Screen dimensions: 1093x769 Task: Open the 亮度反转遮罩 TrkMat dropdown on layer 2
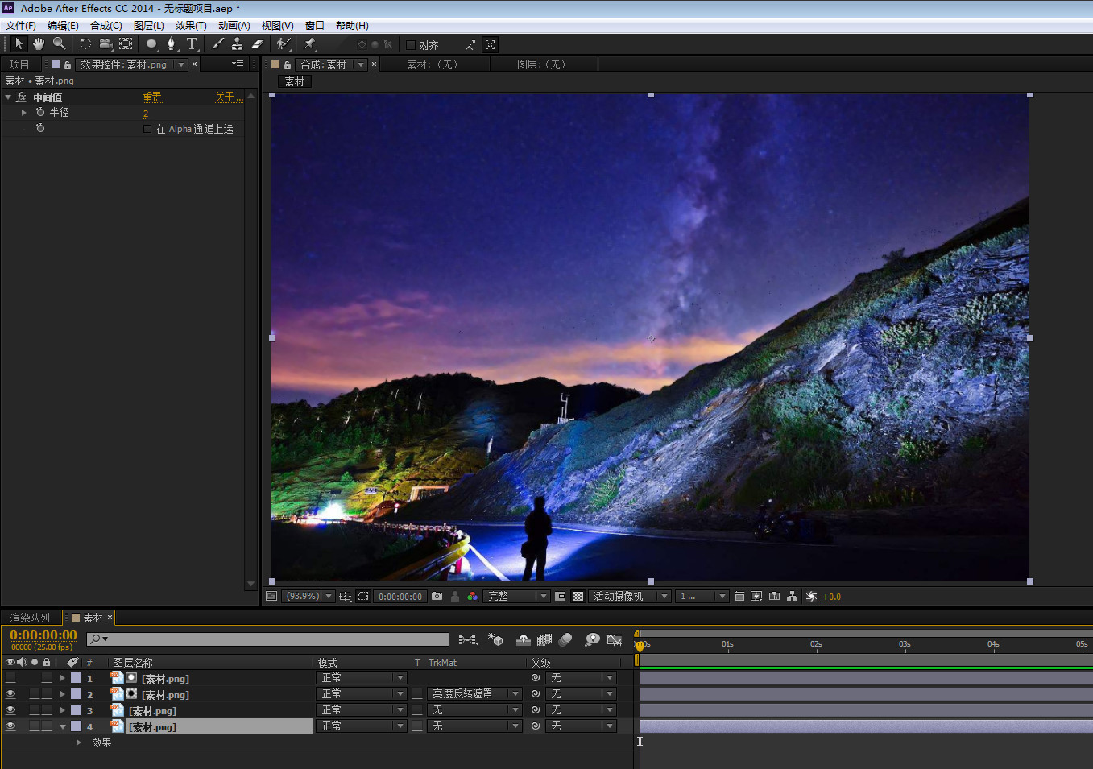475,694
